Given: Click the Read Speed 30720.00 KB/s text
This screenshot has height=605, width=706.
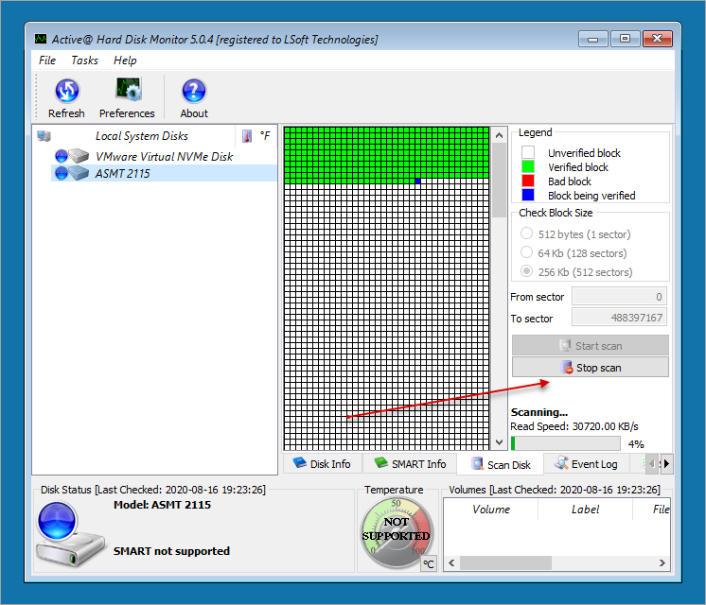Looking at the screenshot, I should tap(574, 426).
